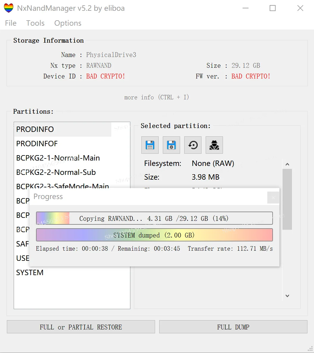Click the Remaining 00:03:45 text
This screenshot has width=314, height=353.
149,249
